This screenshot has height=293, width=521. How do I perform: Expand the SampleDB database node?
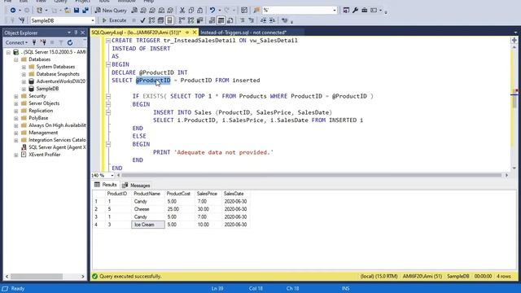pyautogui.click(x=24, y=89)
